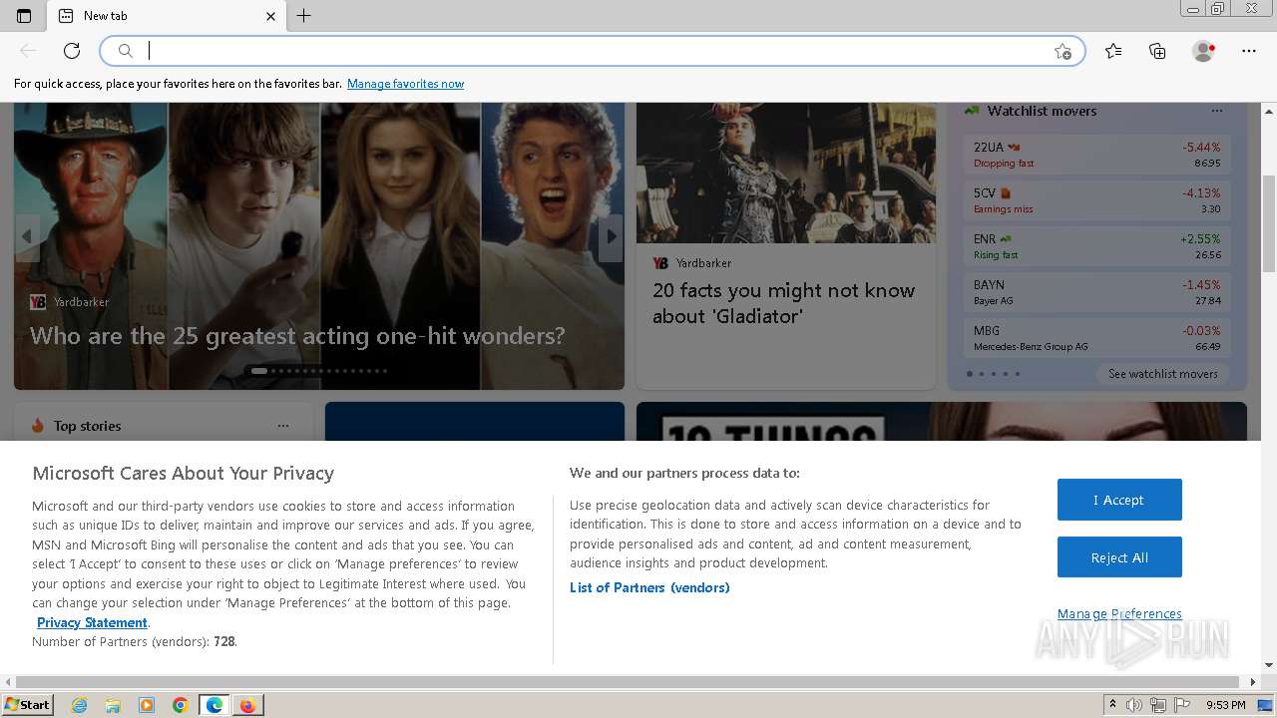Open the Favorites list icon

1113,51
